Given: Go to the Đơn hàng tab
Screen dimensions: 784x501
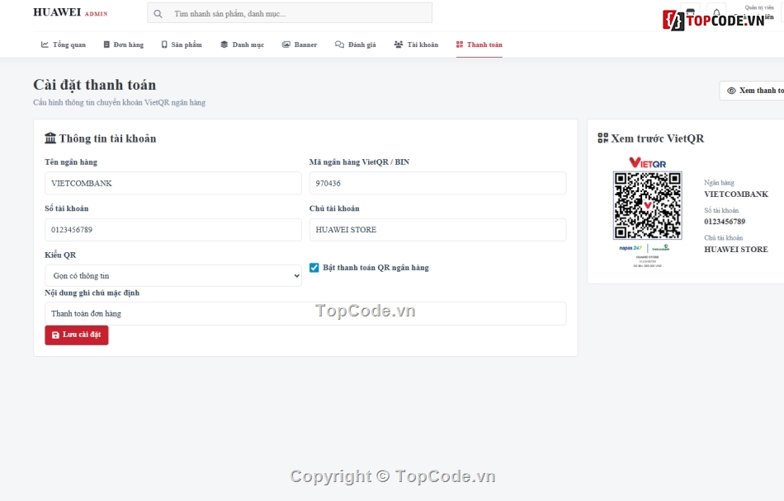Looking at the screenshot, I should click(x=124, y=44).
